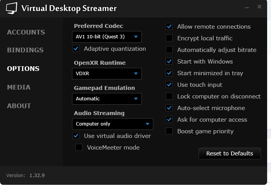271x186 pixels.
Task: Toggle Start with Windows checkbox
Action: point(169,62)
